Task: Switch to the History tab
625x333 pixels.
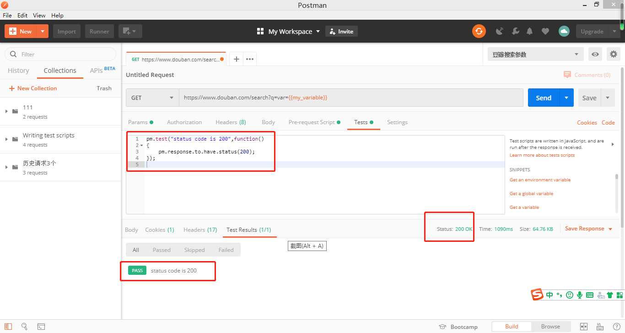Action: tap(18, 71)
